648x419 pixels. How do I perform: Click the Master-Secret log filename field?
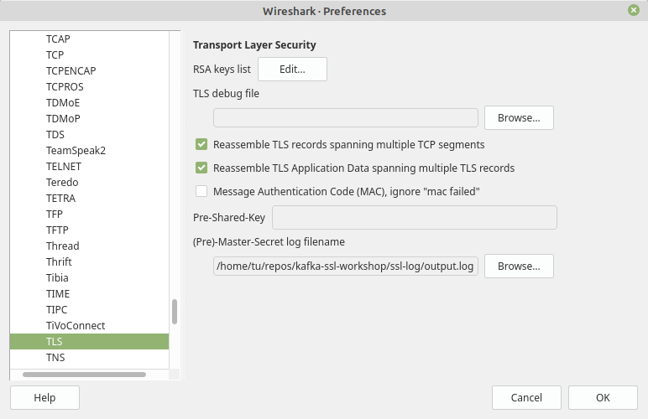345,266
